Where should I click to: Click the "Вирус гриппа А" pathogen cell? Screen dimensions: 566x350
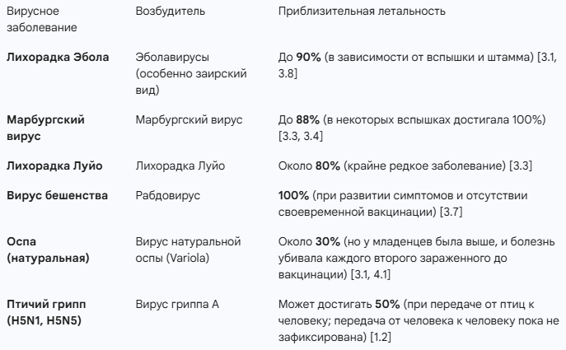click(177, 306)
